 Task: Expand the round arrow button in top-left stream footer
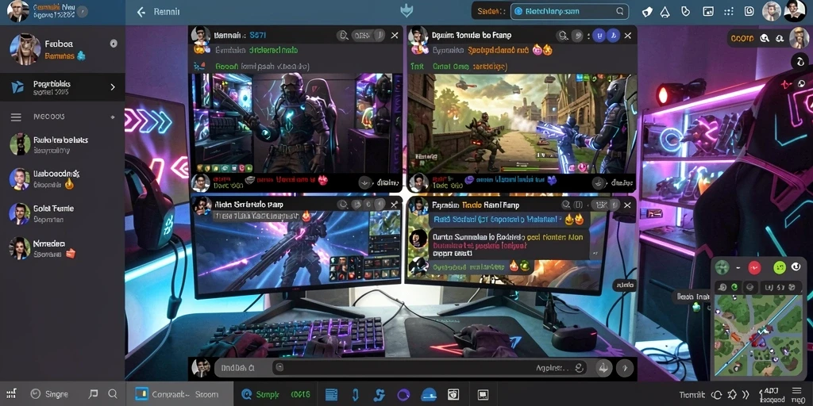point(365,182)
